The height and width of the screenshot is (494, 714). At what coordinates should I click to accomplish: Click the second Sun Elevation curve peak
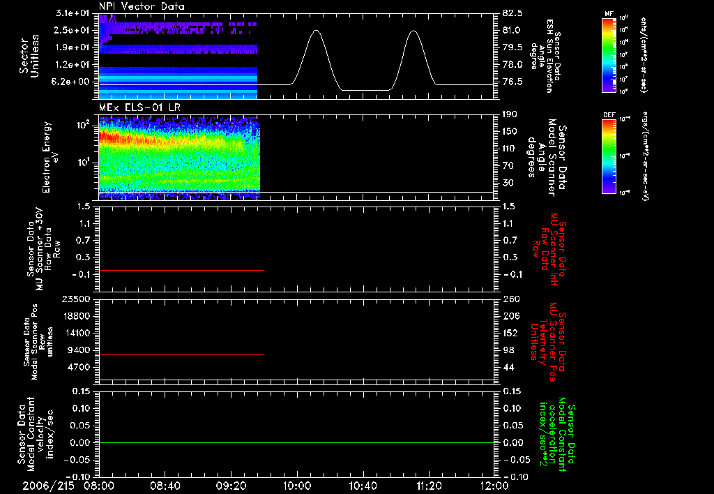(413, 31)
